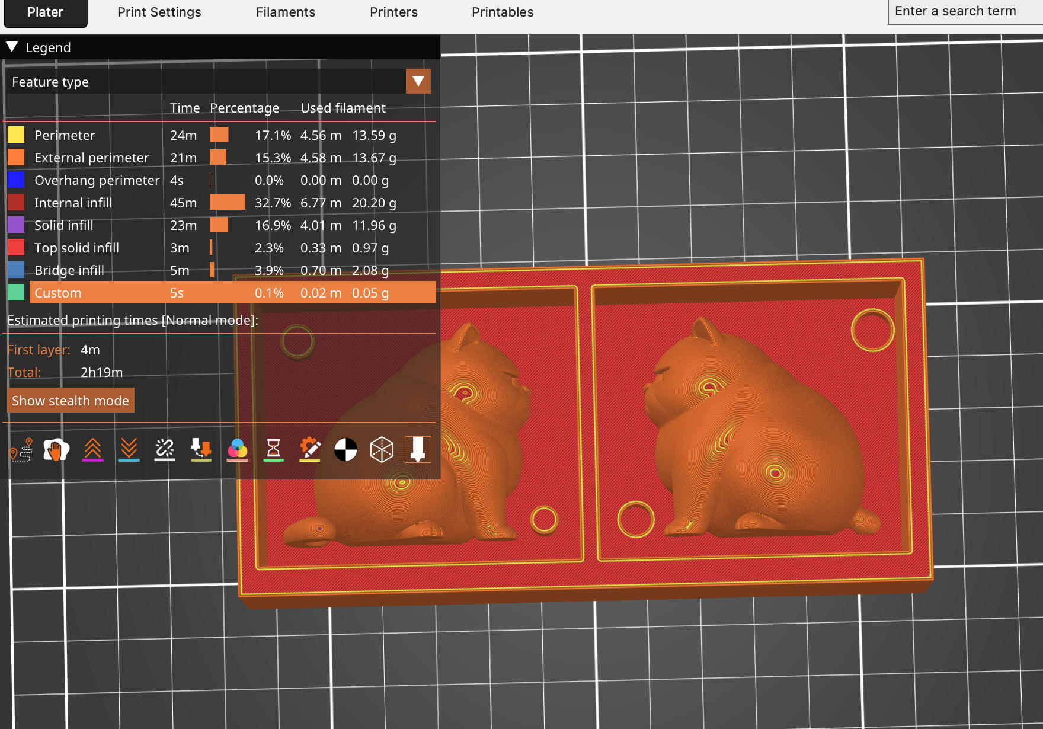Switch to the Print Settings tab
This screenshot has height=729, width=1043.
pos(159,12)
